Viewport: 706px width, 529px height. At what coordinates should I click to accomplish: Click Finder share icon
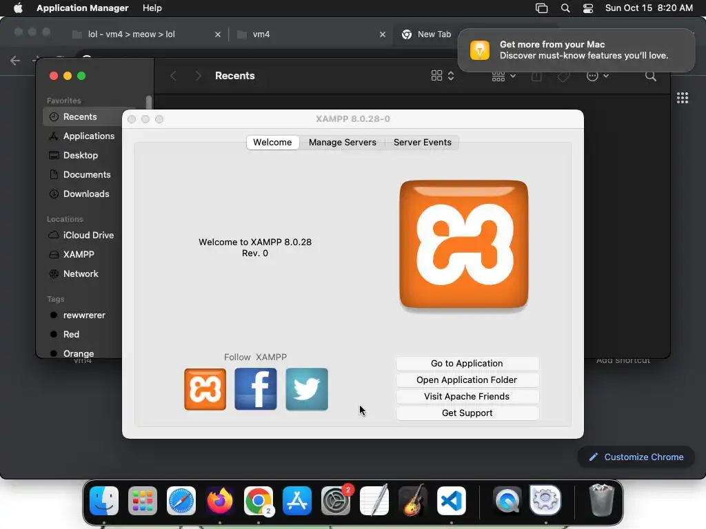click(536, 76)
